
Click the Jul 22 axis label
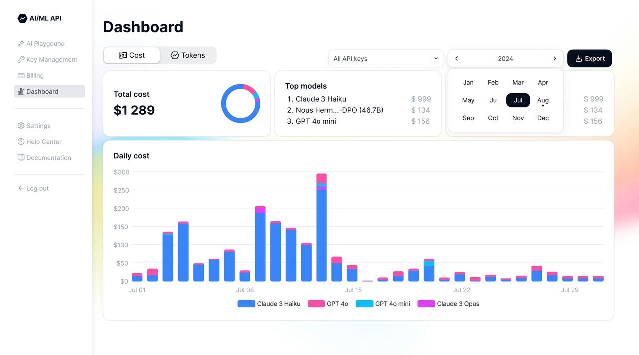point(461,290)
